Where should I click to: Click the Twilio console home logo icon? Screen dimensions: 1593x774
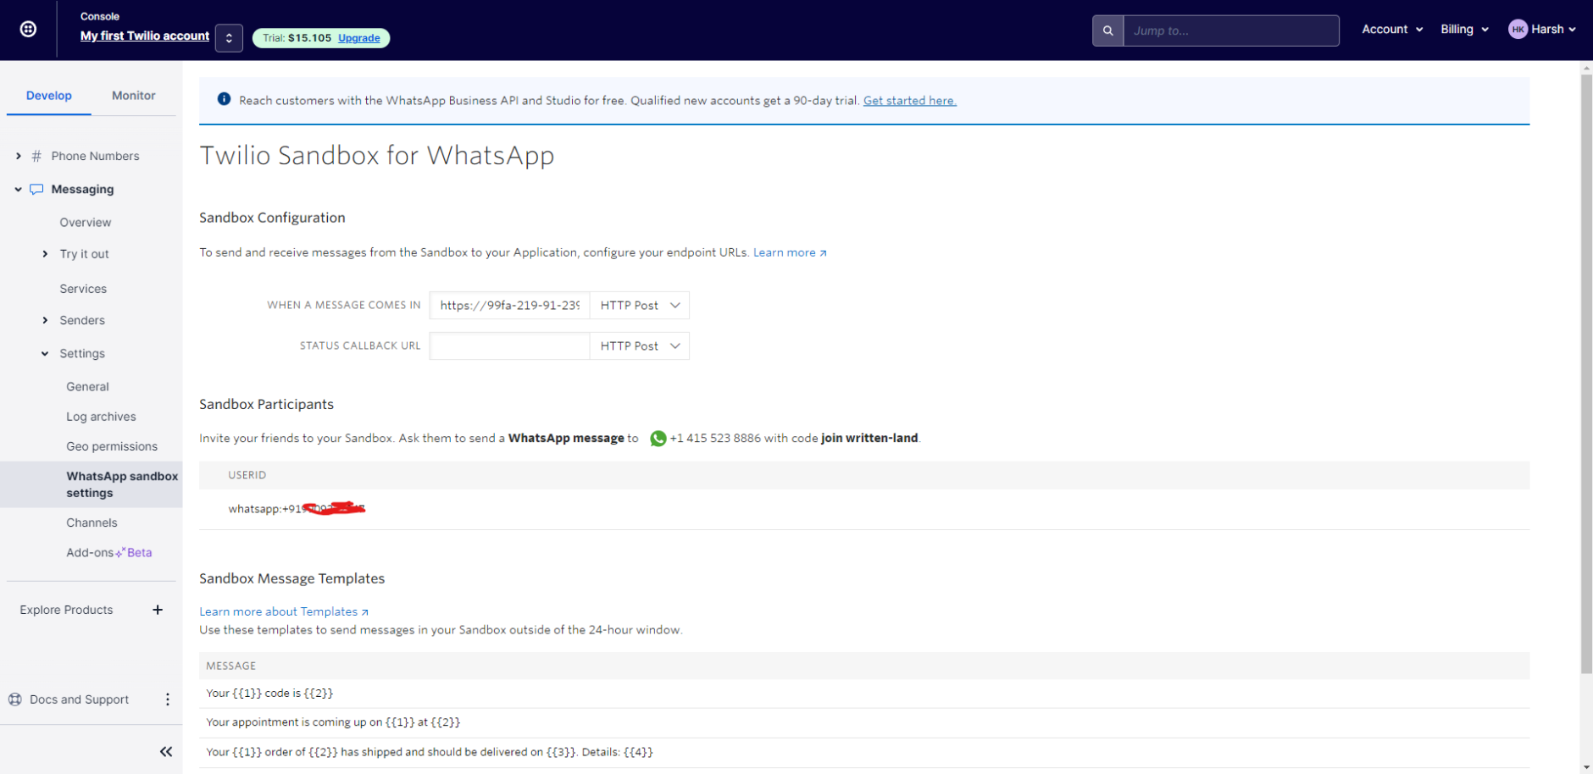(28, 30)
